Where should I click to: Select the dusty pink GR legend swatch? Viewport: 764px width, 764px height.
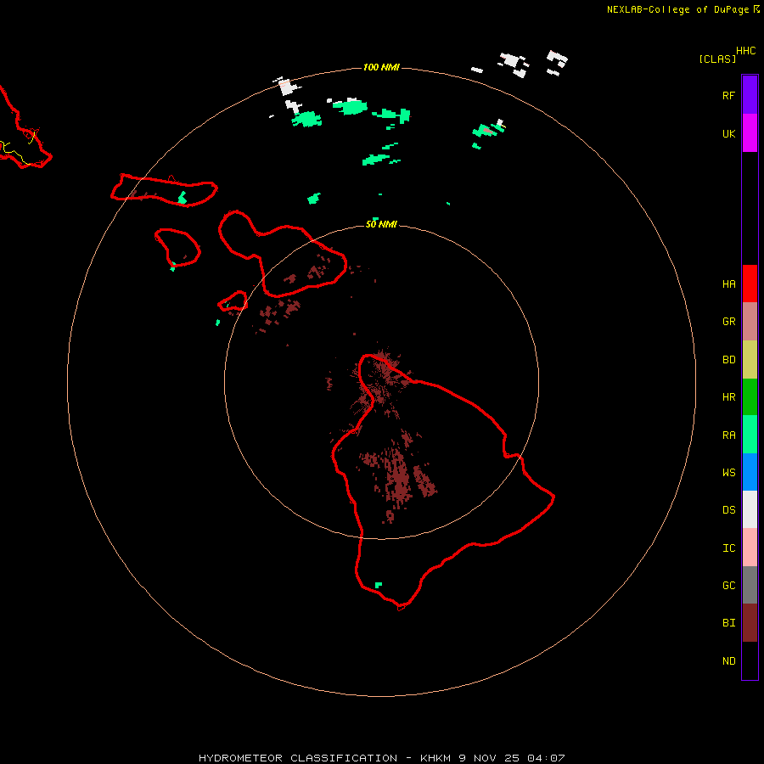point(750,322)
